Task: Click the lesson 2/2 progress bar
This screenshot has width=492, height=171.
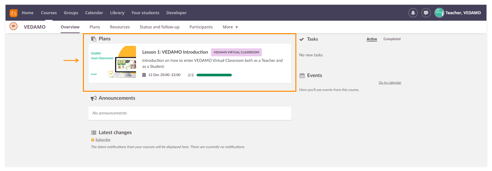Action: 214,75
